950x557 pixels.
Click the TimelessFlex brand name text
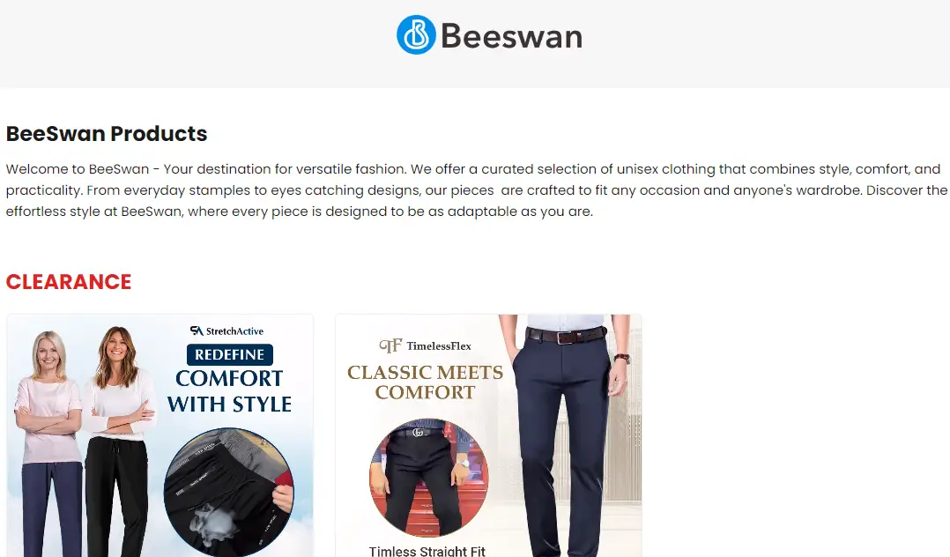[439, 346]
